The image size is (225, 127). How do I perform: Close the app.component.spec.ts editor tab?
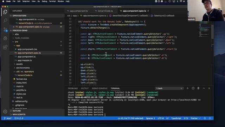pyautogui.click(x=148, y=11)
